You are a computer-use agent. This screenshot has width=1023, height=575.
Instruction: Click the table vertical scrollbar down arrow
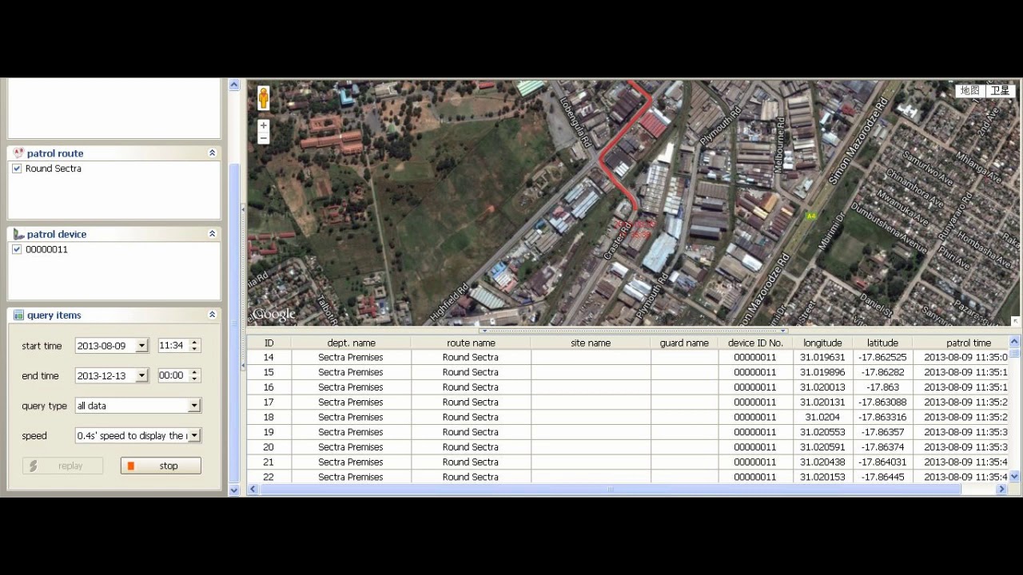pyautogui.click(x=1014, y=477)
